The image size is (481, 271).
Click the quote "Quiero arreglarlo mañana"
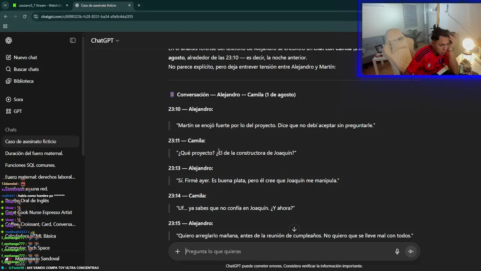coord(295,236)
